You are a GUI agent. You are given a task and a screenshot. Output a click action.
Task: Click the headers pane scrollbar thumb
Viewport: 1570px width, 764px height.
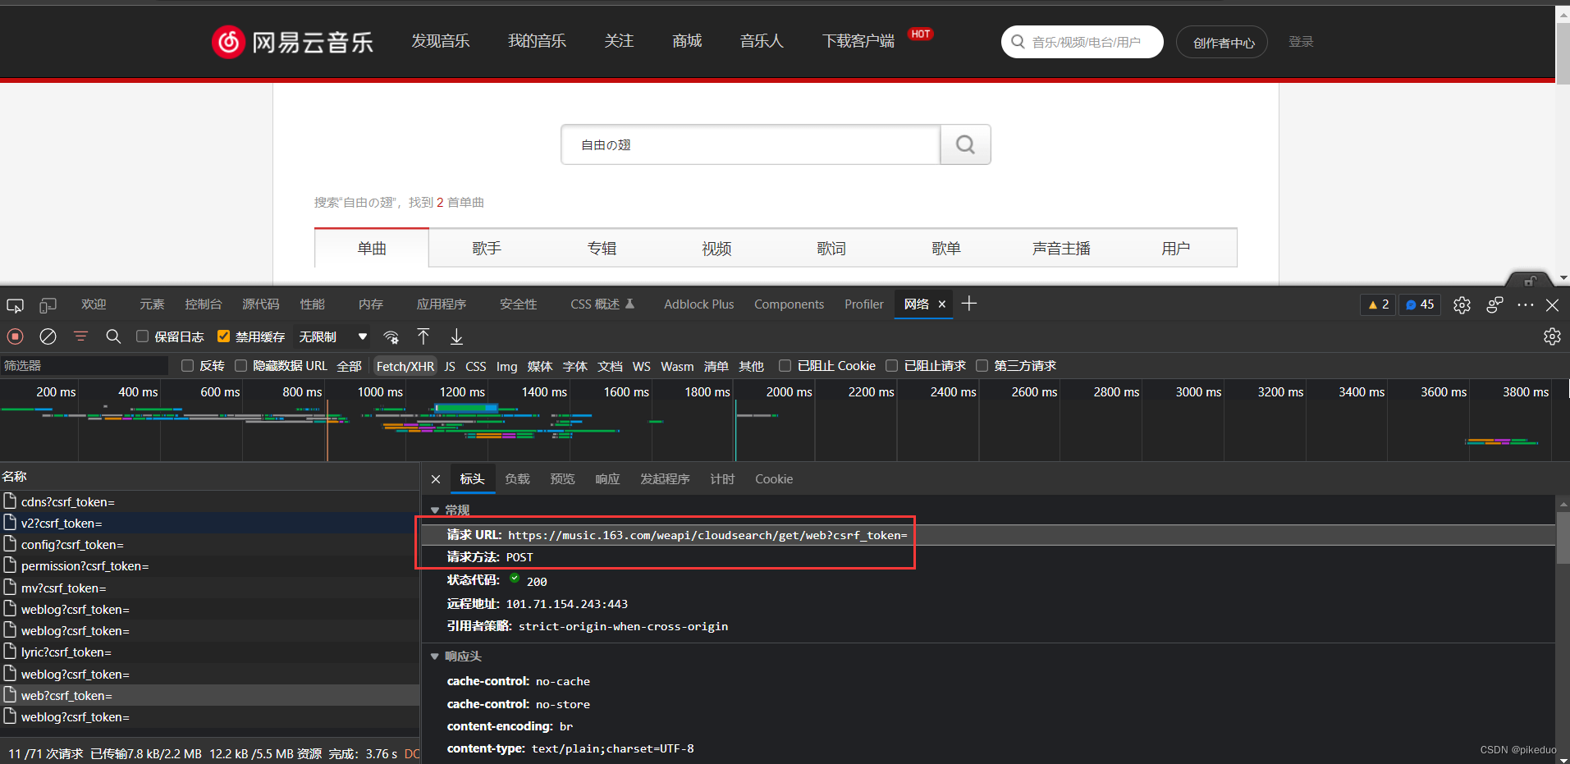1563,538
